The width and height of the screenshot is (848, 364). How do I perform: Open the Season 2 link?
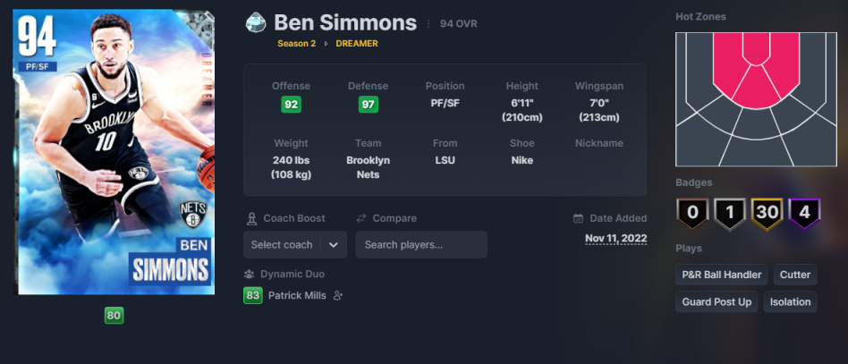pyautogui.click(x=296, y=44)
